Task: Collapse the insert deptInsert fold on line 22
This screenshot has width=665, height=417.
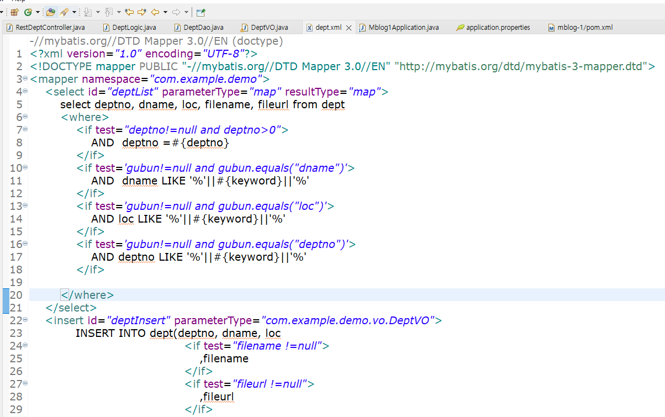Action: (x=25, y=320)
